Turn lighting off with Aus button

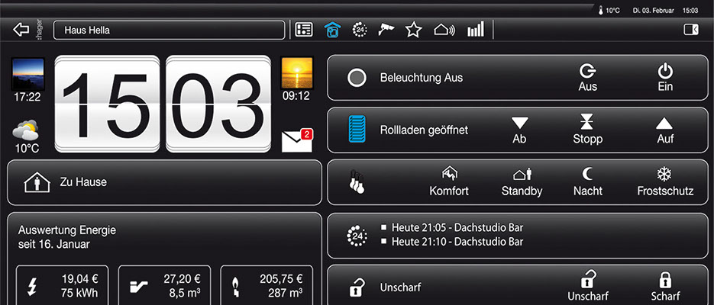point(587,78)
